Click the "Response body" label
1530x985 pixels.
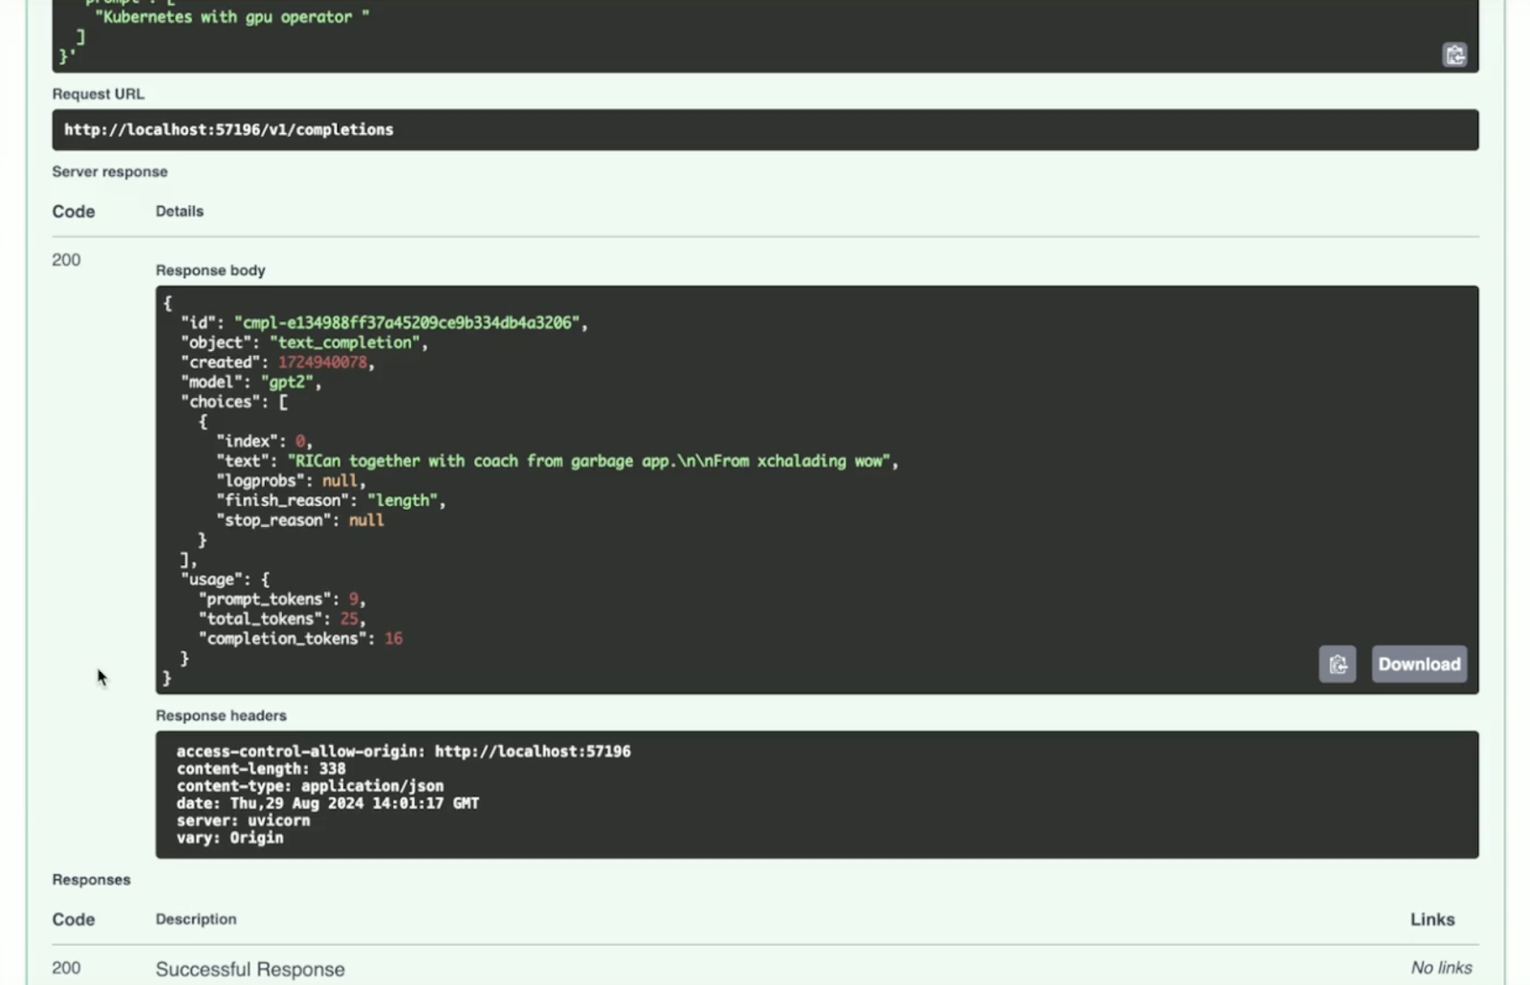point(210,271)
